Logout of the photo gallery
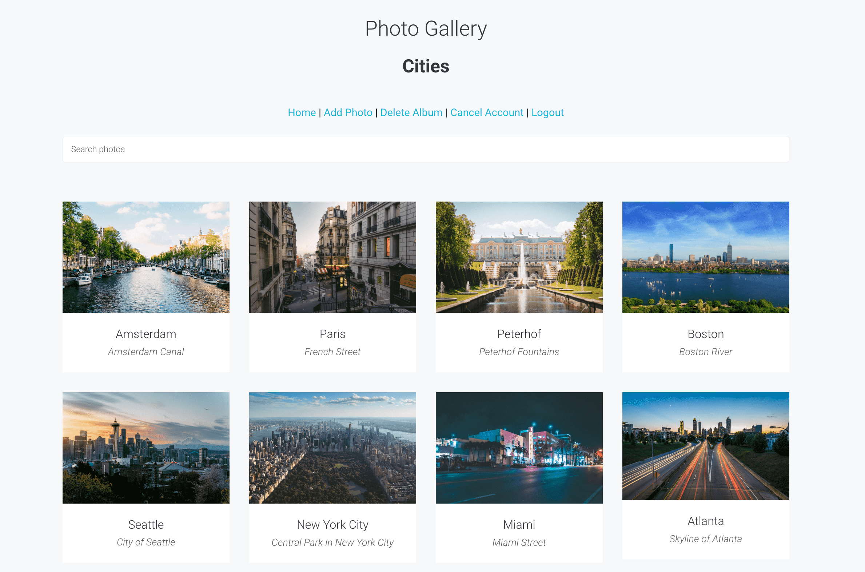Image resolution: width=865 pixels, height=572 pixels. (547, 112)
